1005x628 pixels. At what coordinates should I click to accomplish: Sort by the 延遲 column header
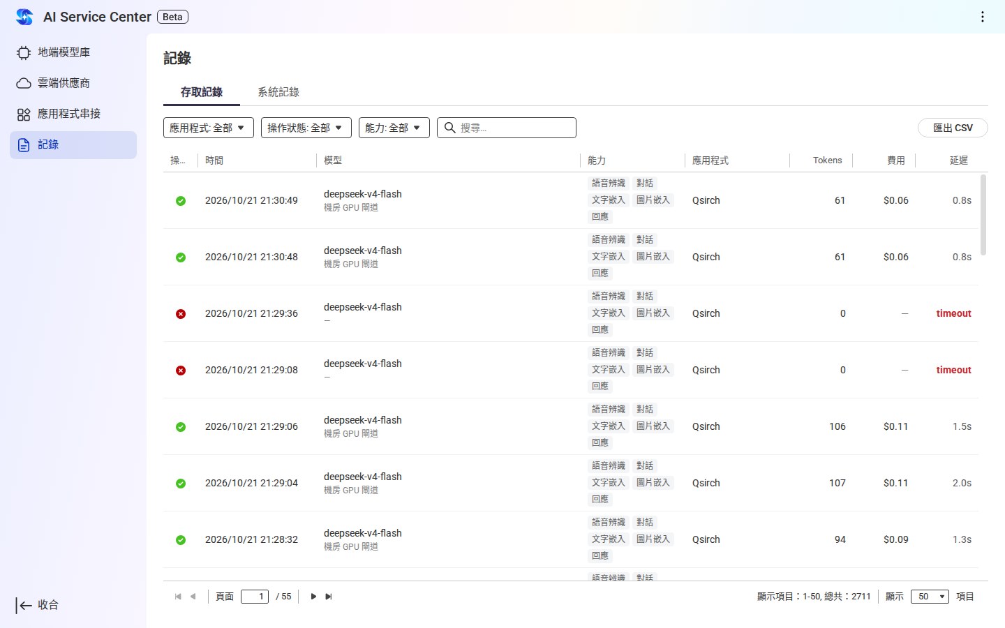pos(947,160)
